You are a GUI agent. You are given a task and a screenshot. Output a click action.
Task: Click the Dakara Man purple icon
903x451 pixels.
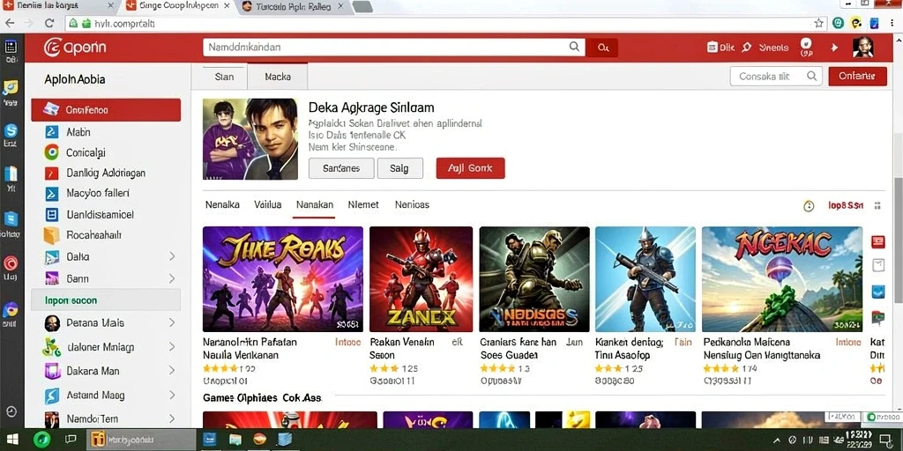[52, 371]
